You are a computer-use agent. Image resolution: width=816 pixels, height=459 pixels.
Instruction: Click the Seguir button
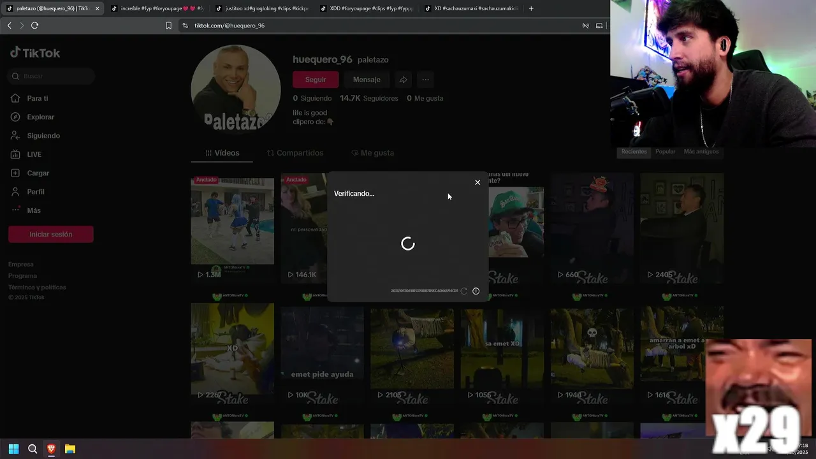pyautogui.click(x=316, y=80)
